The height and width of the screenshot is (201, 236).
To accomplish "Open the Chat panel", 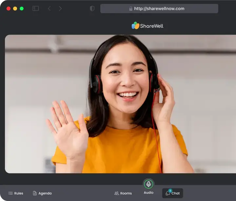I will tap(175, 193).
